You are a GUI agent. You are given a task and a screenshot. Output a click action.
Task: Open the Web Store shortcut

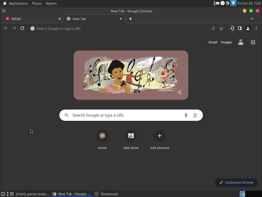131,140
